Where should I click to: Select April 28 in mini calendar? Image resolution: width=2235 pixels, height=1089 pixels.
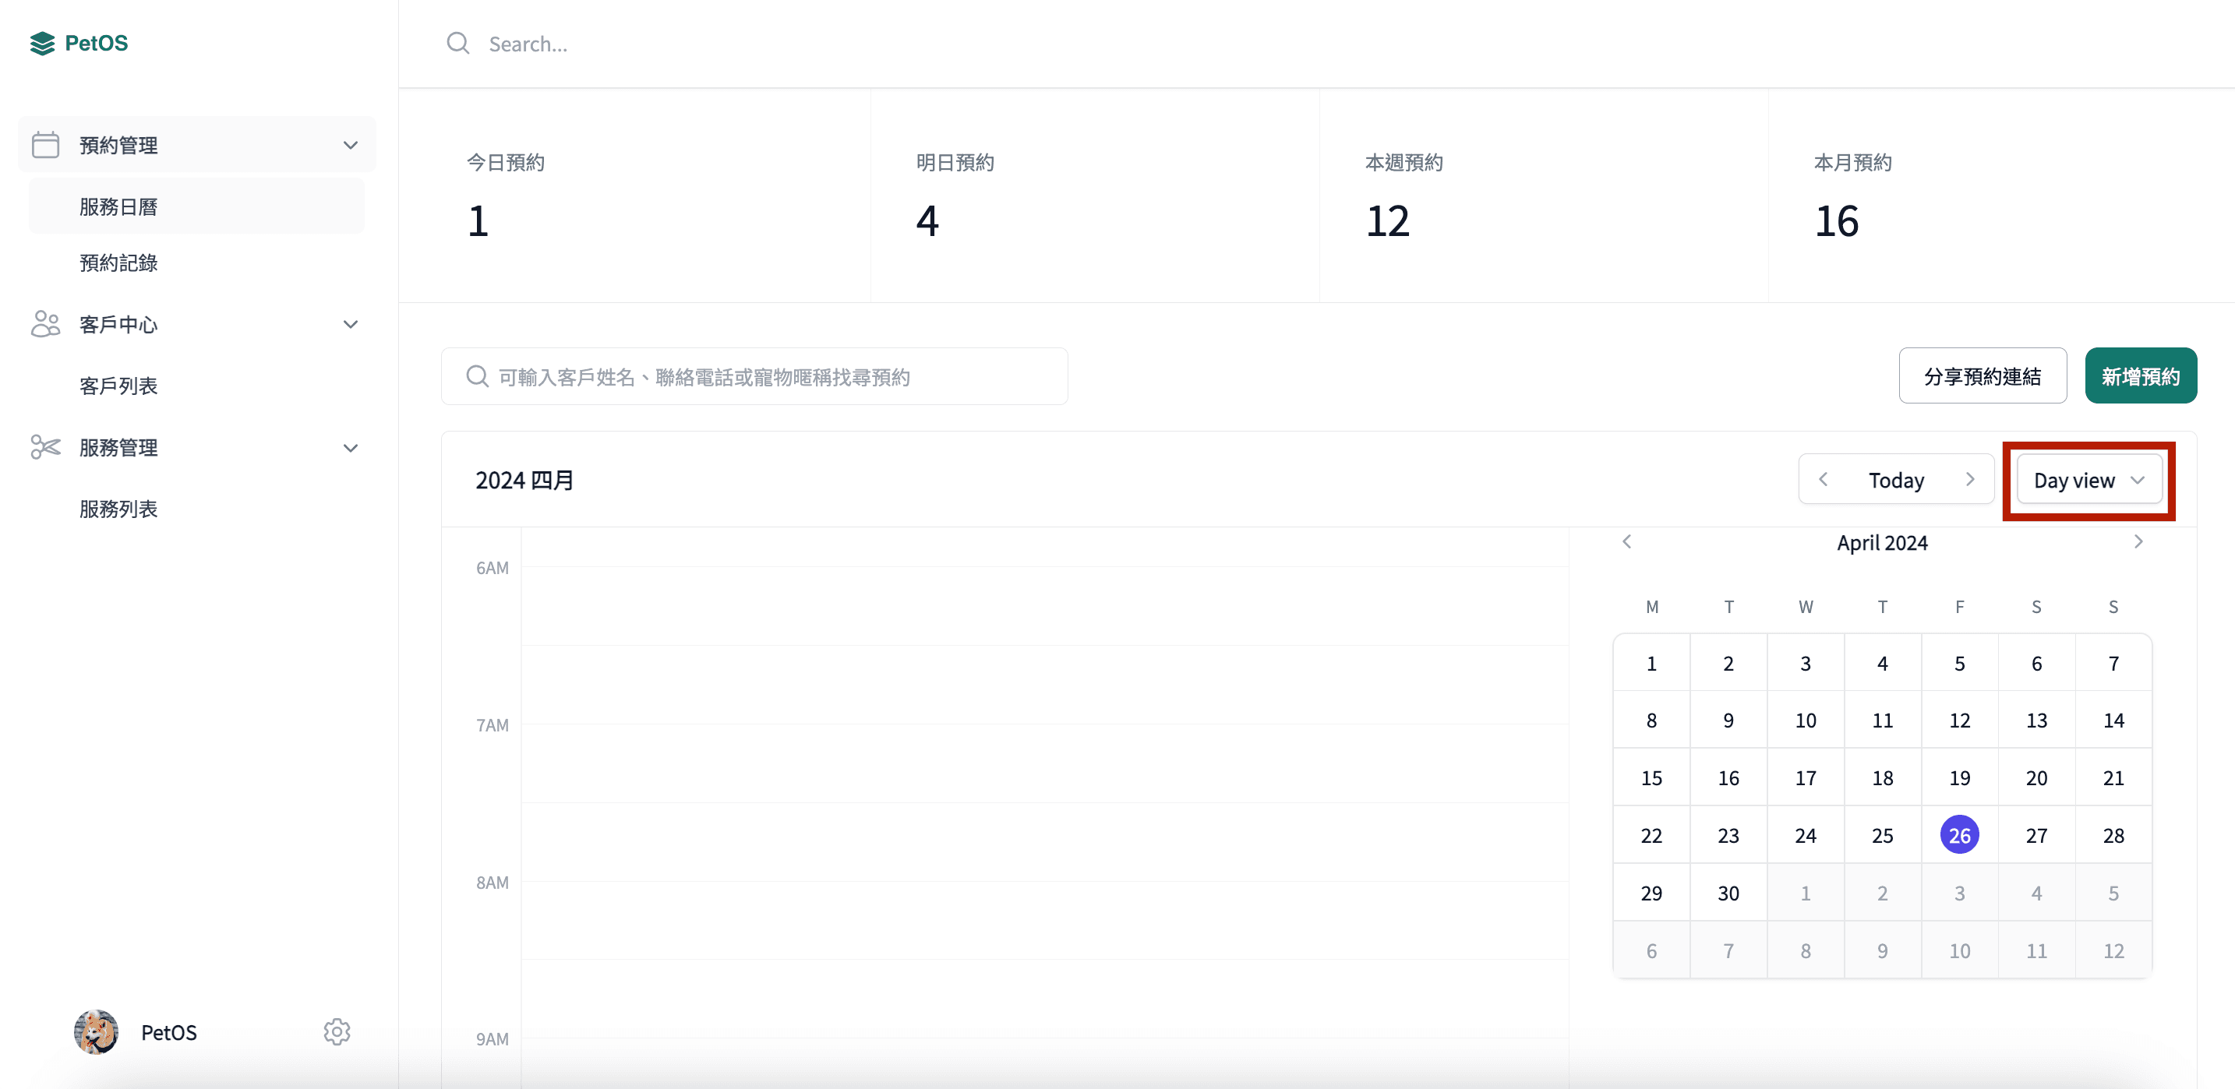click(x=2113, y=835)
